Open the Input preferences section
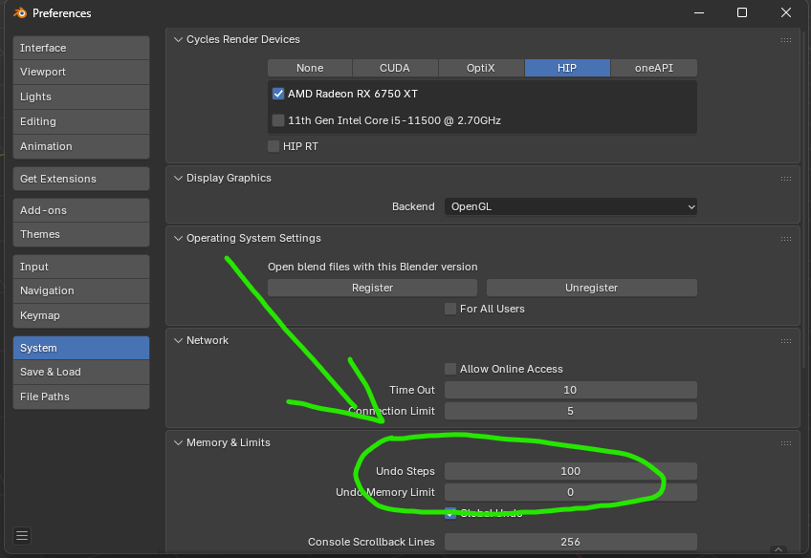 [81, 268]
